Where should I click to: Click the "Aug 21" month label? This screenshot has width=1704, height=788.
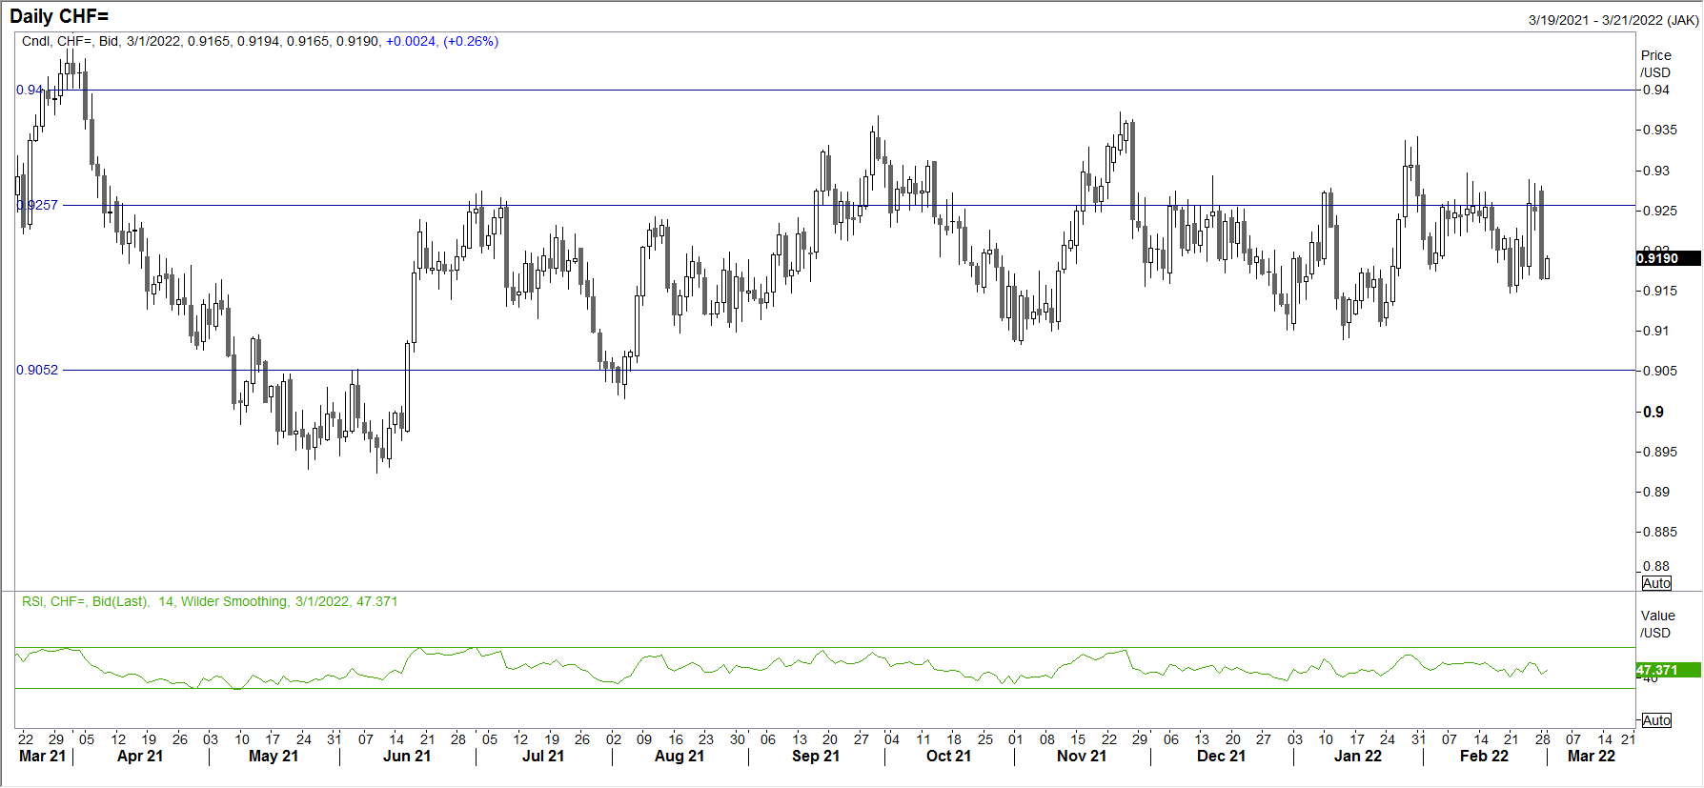point(680,756)
